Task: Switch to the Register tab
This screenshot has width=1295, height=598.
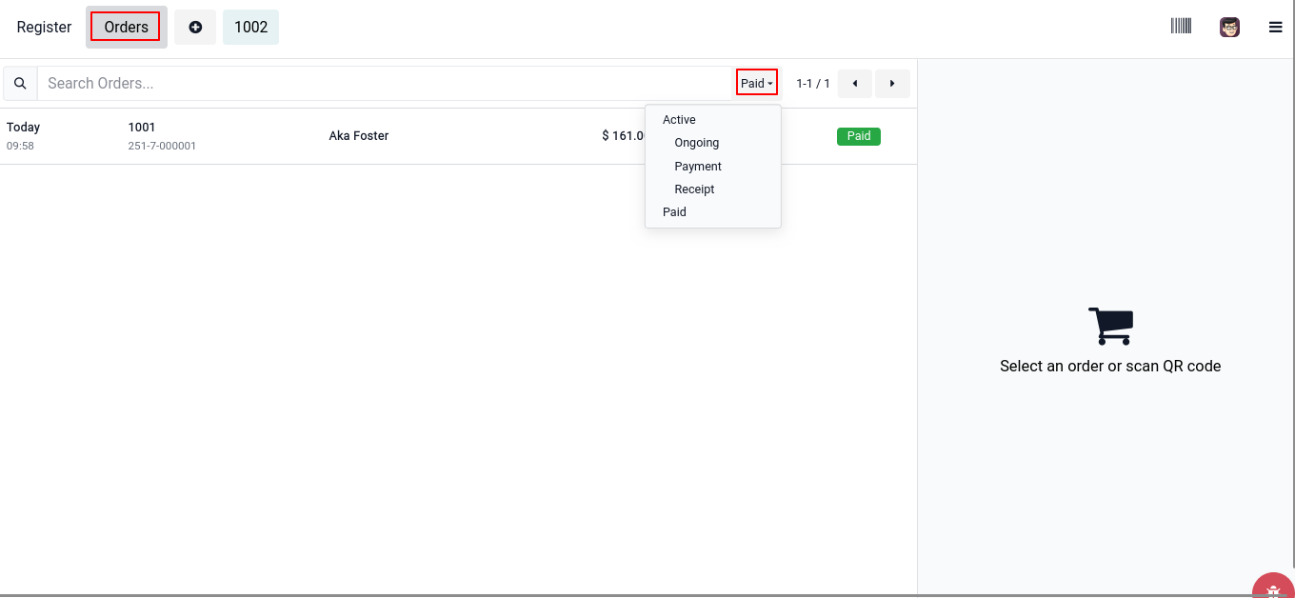Action: coord(44,28)
